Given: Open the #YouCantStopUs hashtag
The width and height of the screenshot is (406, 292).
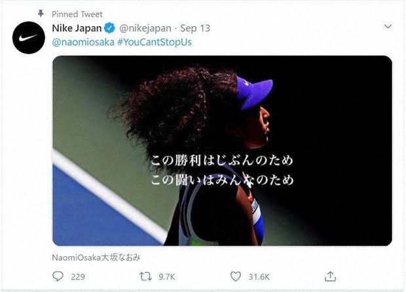Looking at the screenshot, I should [x=155, y=42].
